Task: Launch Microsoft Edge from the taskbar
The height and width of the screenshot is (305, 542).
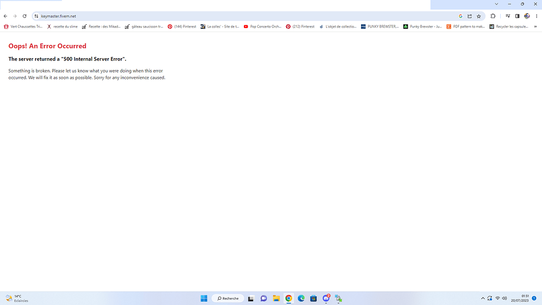Action: (x=301, y=298)
